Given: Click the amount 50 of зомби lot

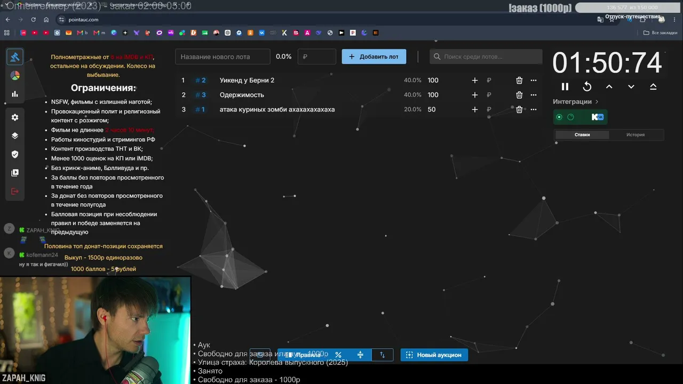Looking at the screenshot, I should [432, 109].
